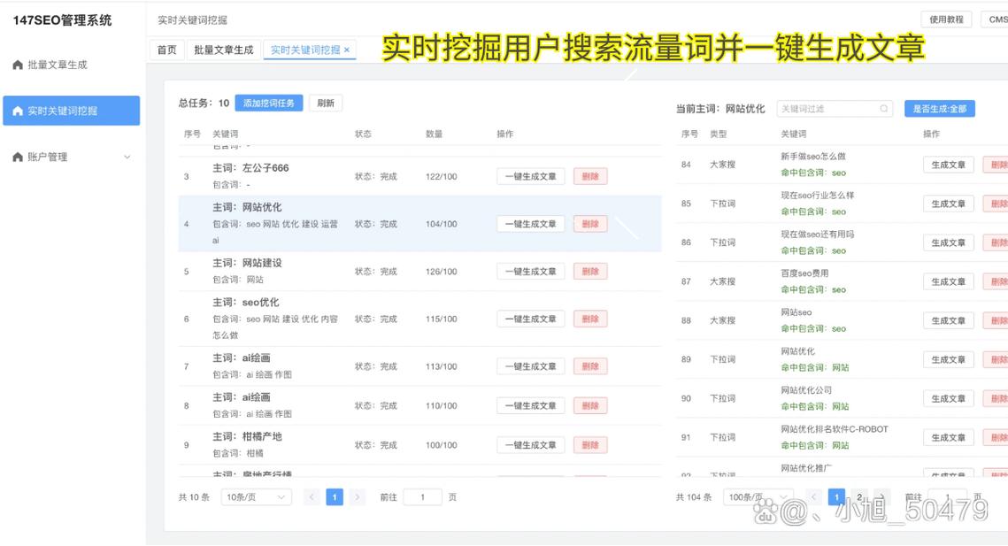The width and height of the screenshot is (1008, 546).
Task: Click 生成文章 for 网站优化公司
Action: [x=948, y=399]
